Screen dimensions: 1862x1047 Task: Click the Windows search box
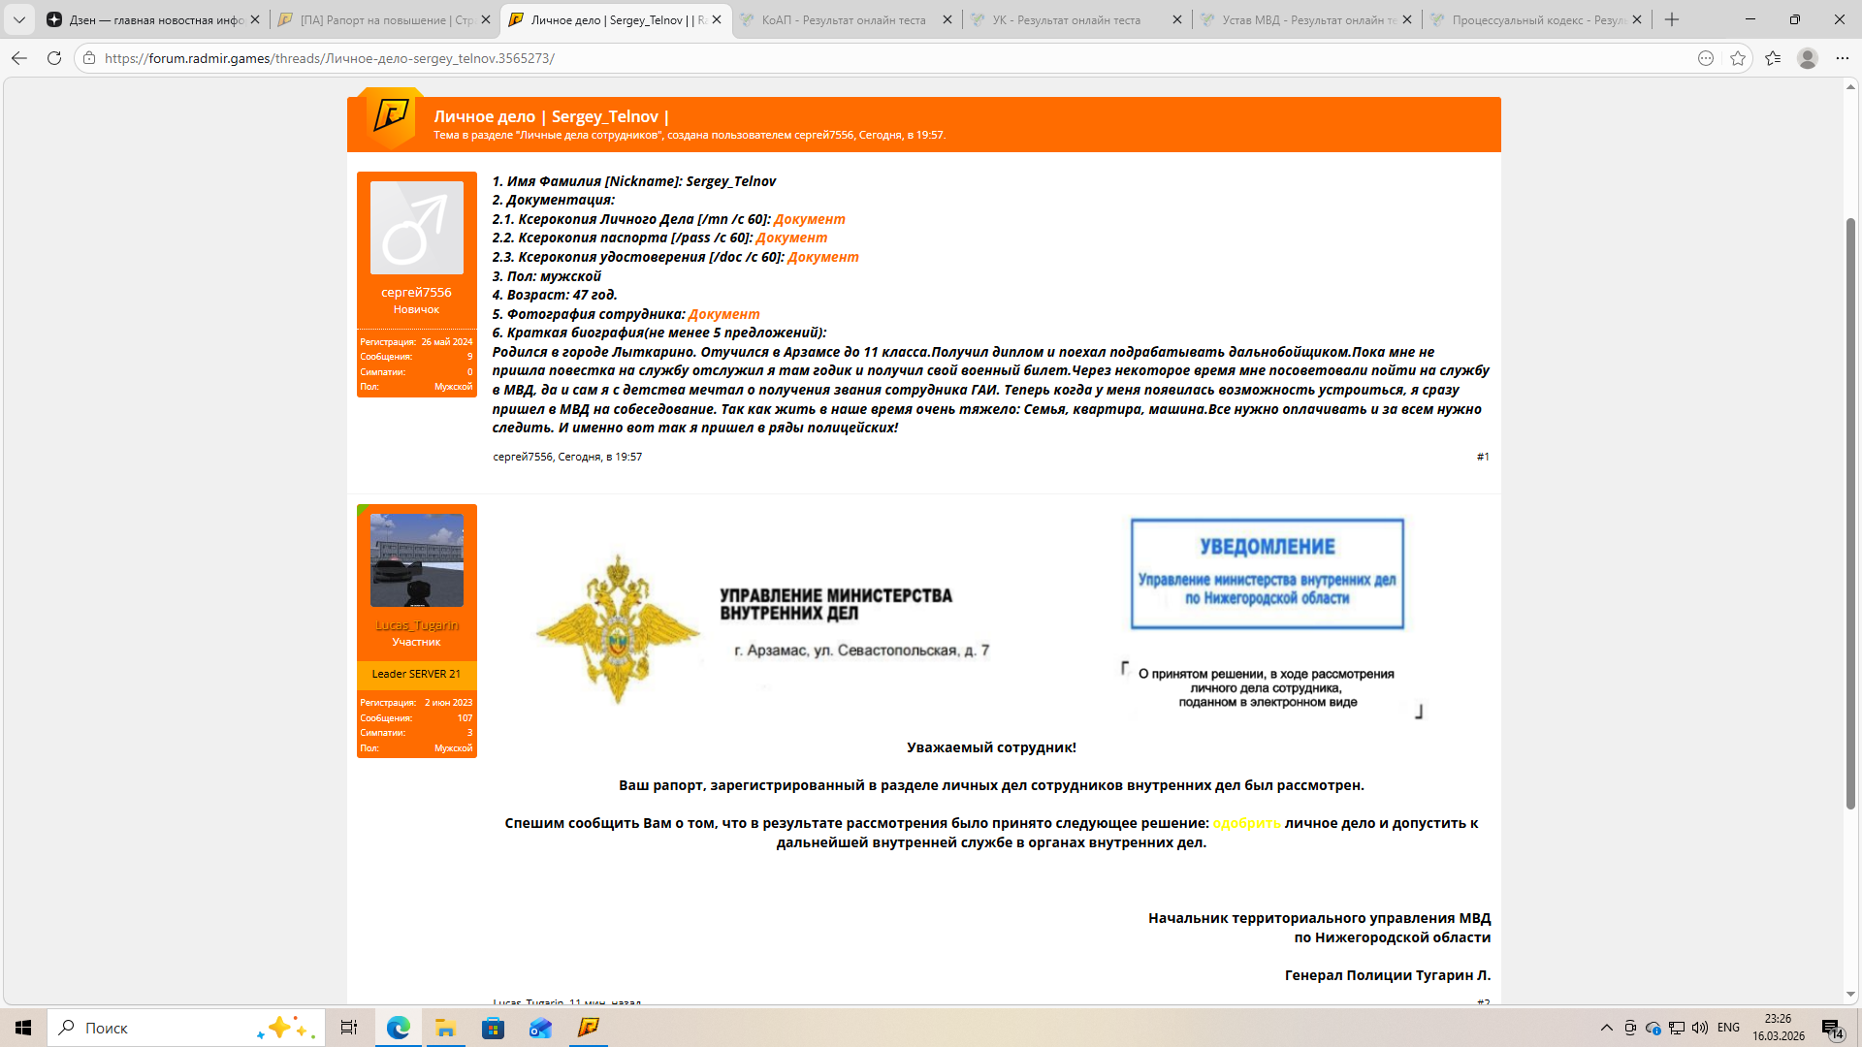(x=184, y=1028)
